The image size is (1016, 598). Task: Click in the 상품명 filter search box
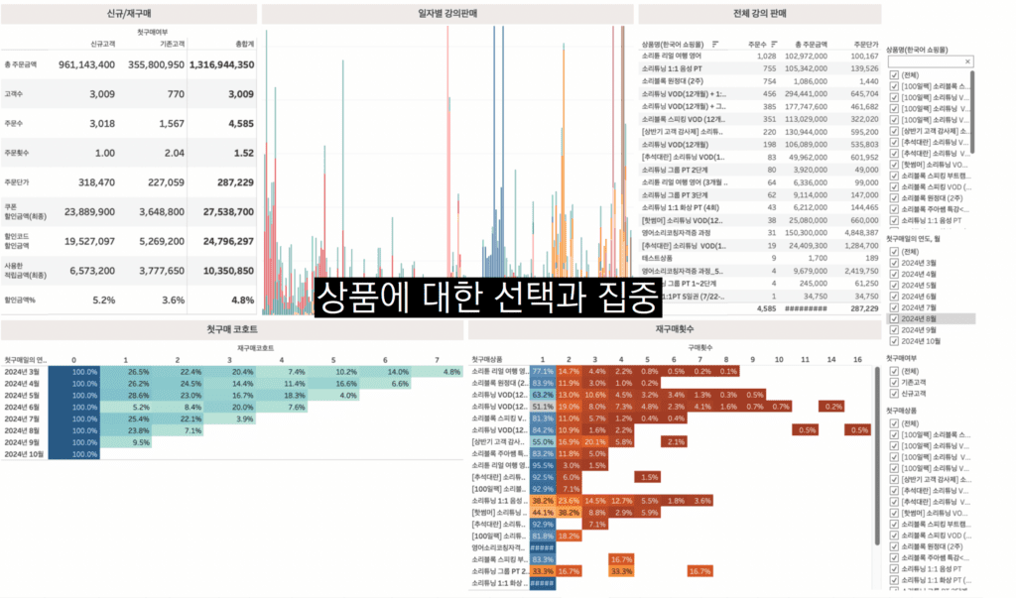coord(923,61)
